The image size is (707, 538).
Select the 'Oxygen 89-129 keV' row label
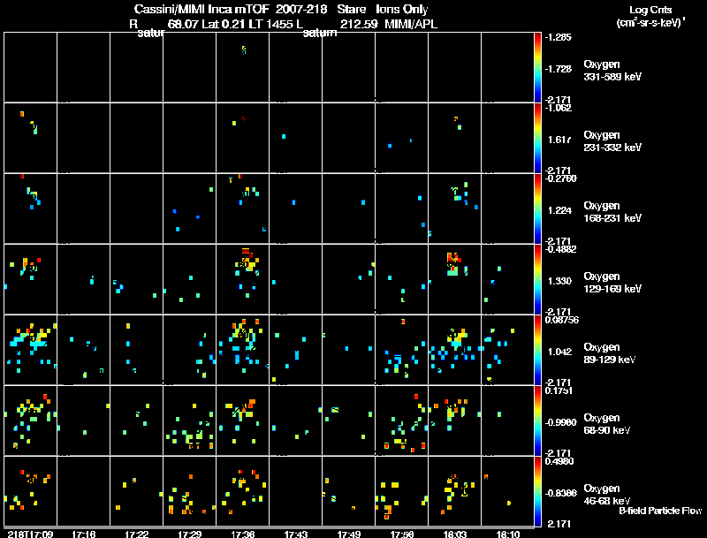pyautogui.click(x=610, y=353)
